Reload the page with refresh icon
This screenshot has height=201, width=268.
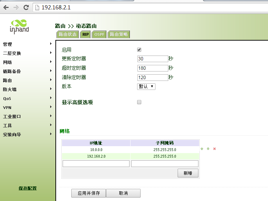click(26, 7)
